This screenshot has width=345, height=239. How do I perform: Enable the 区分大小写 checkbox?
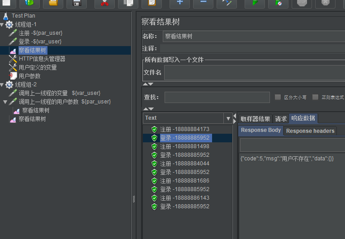(278, 97)
